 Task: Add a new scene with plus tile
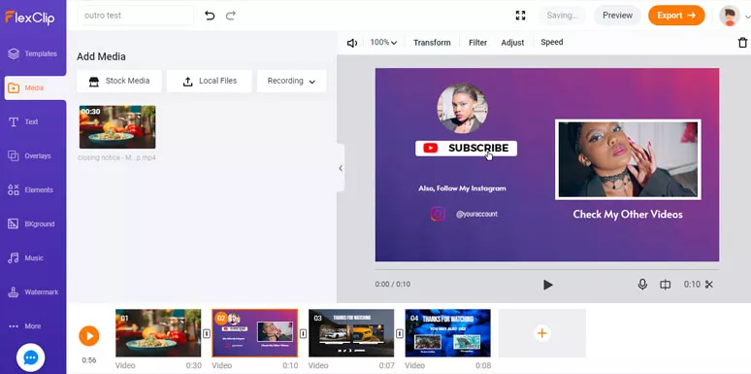tap(542, 333)
